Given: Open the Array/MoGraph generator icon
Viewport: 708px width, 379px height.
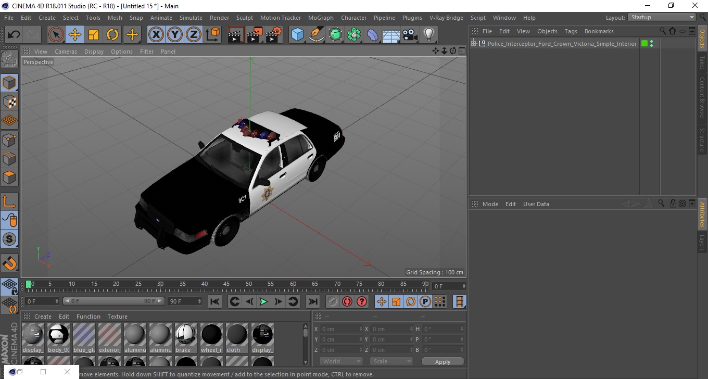Looking at the screenshot, I should (354, 35).
